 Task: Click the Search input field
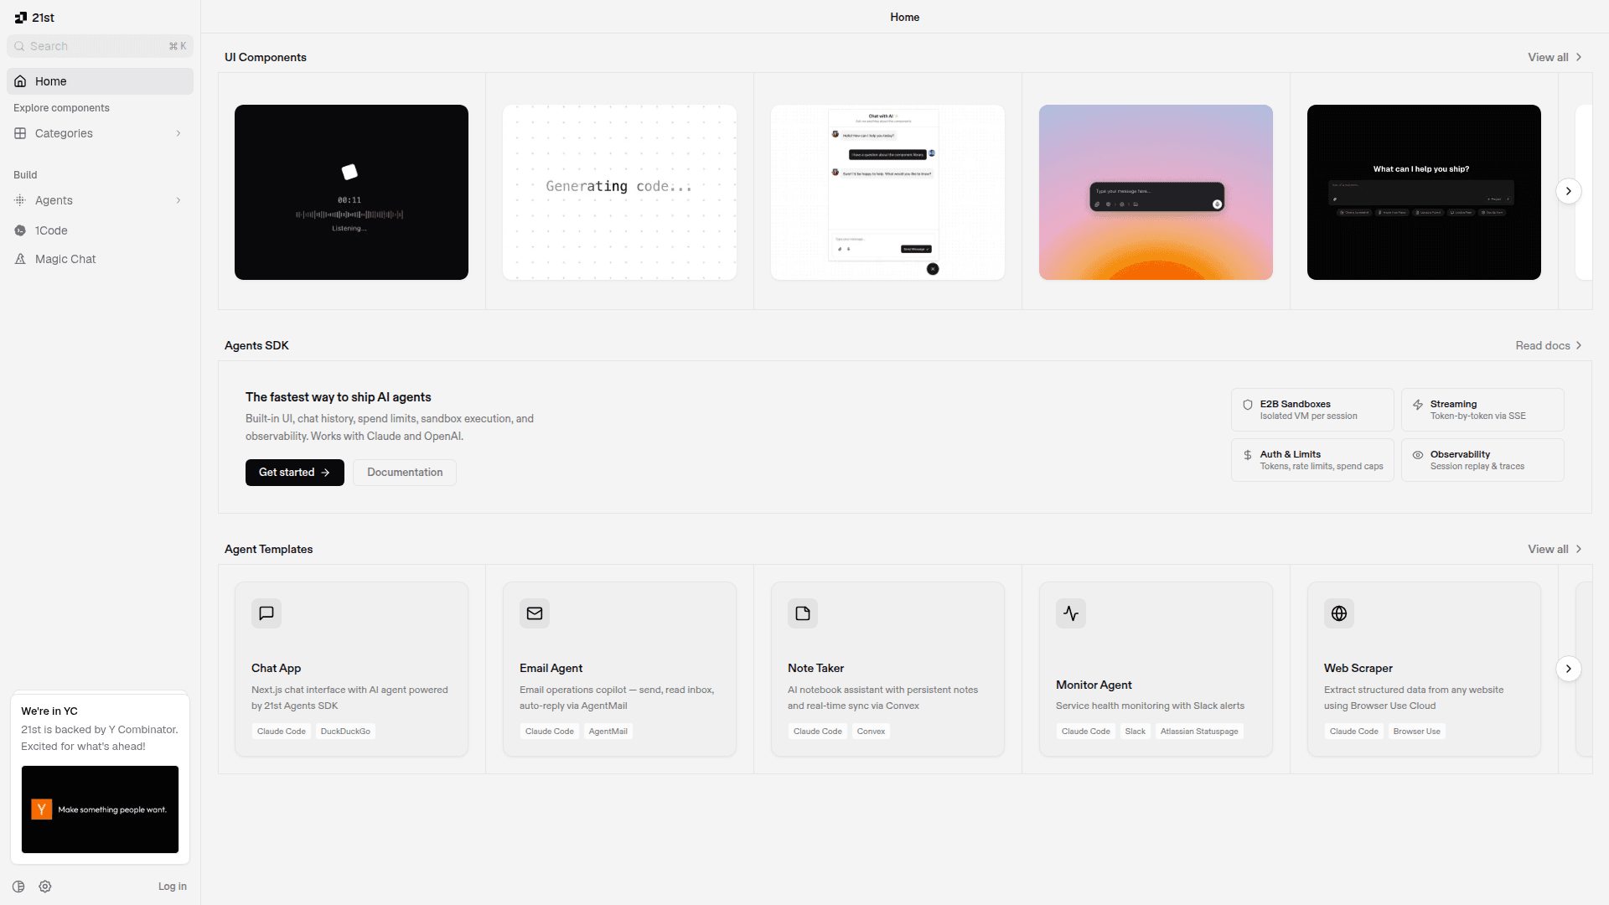92,46
